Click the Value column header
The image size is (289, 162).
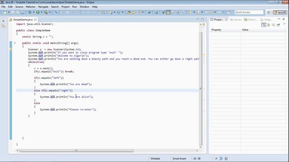(263, 30)
